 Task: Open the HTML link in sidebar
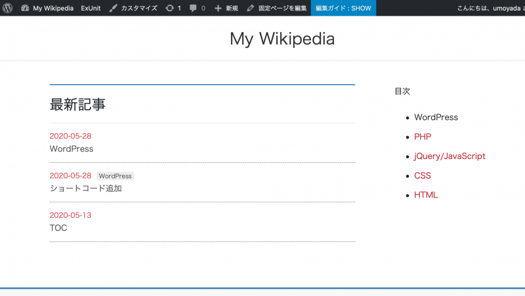(x=426, y=195)
